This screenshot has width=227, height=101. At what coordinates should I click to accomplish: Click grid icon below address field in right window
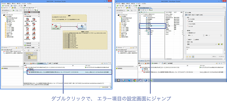coord(193,57)
